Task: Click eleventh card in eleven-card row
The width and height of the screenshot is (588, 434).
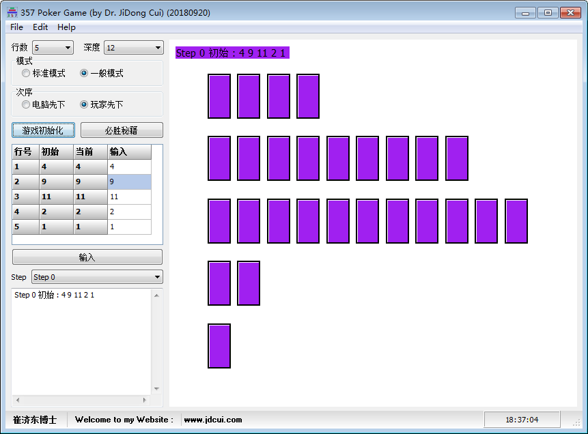Action: pyautogui.click(x=516, y=221)
